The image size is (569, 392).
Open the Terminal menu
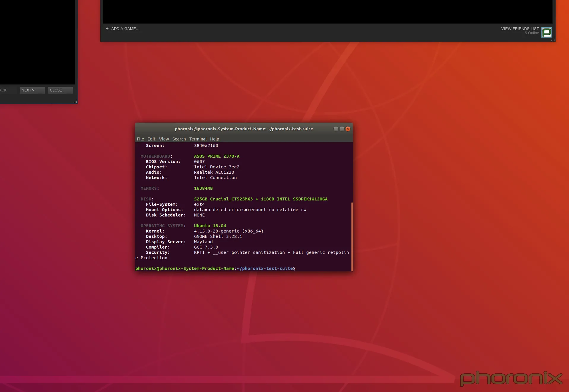[x=198, y=139]
